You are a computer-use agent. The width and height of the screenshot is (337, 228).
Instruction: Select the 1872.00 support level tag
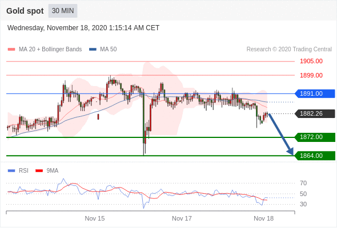tap(315, 137)
